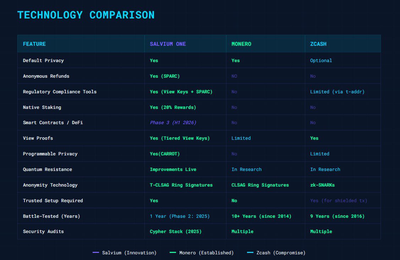This screenshot has height=260, width=400.
Task: Select the Anonymous Refunds row label
Action: (x=46, y=76)
